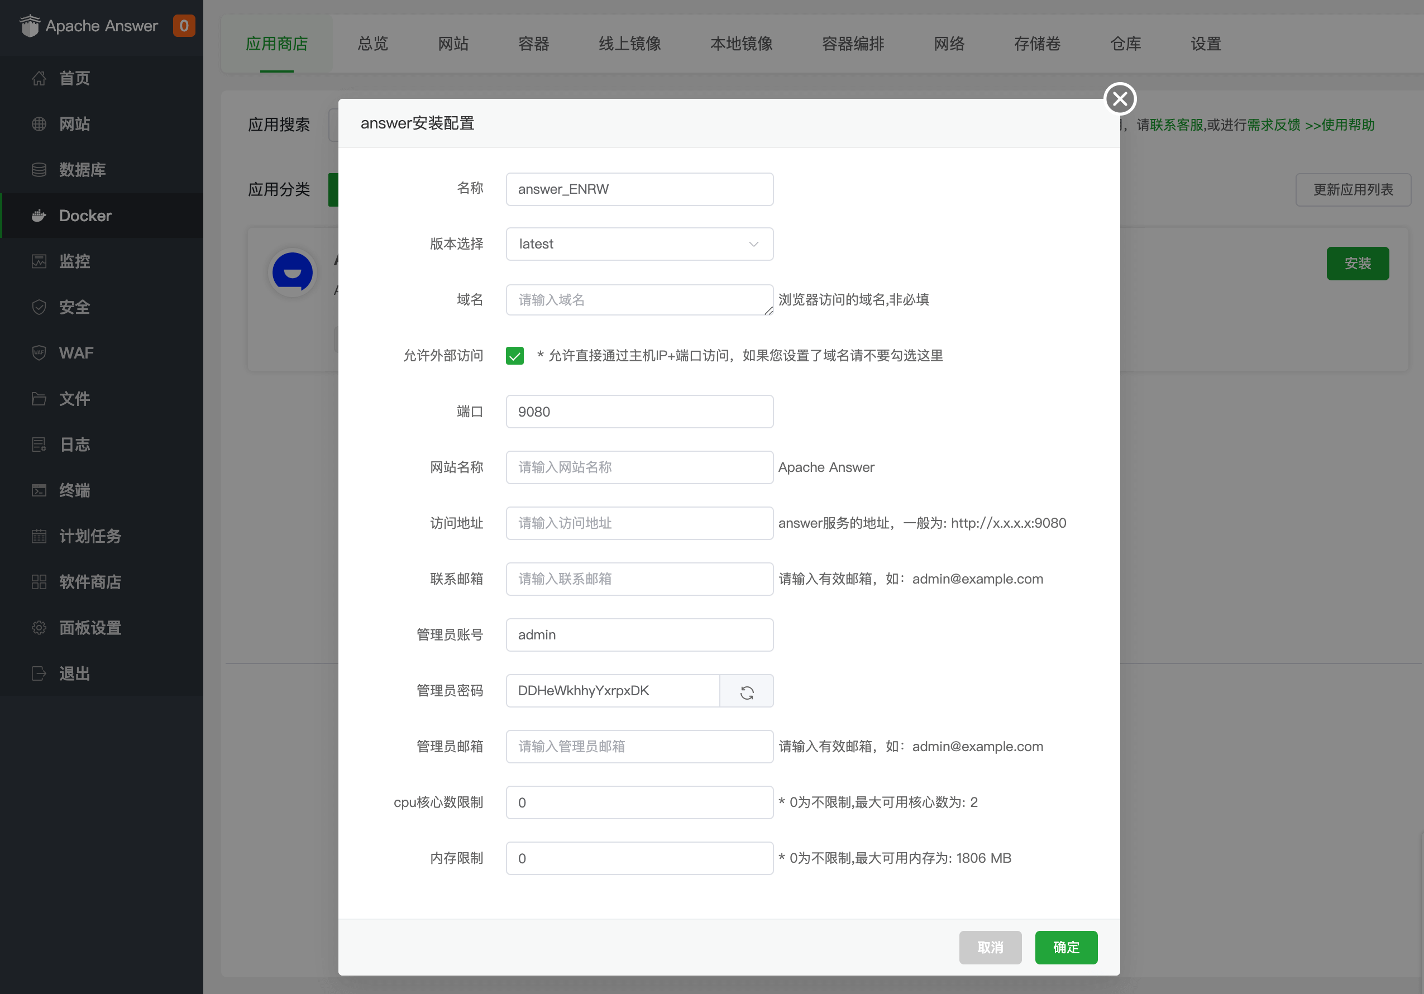1424x994 pixels.
Task: Click the gear icon for 面板设置
Action: (x=39, y=628)
